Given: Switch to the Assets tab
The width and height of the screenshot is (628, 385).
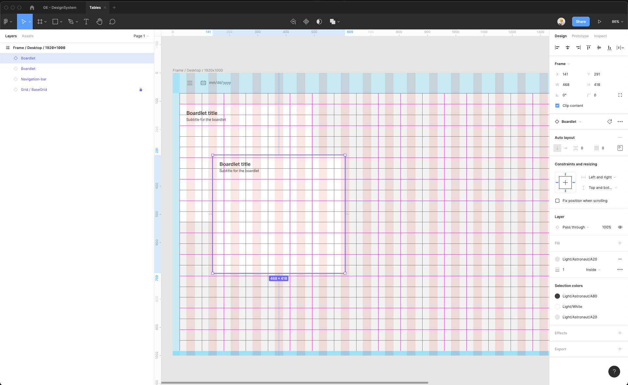Looking at the screenshot, I should pyautogui.click(x=27, y=36).
